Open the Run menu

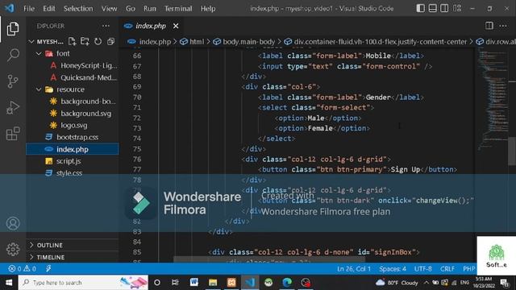pyautogui.click(x=150, y=9)
